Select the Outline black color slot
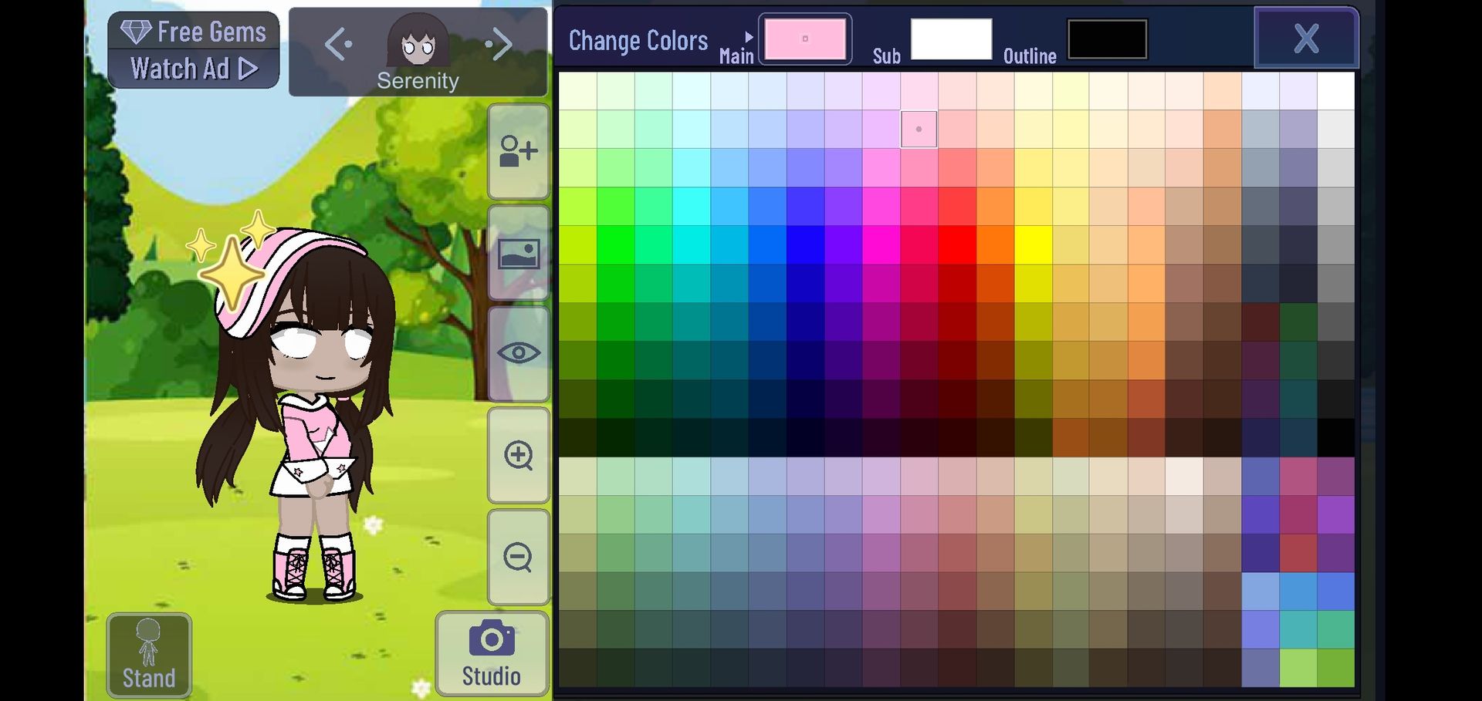The image size is (1482, 701). [x=1107, y=39]
